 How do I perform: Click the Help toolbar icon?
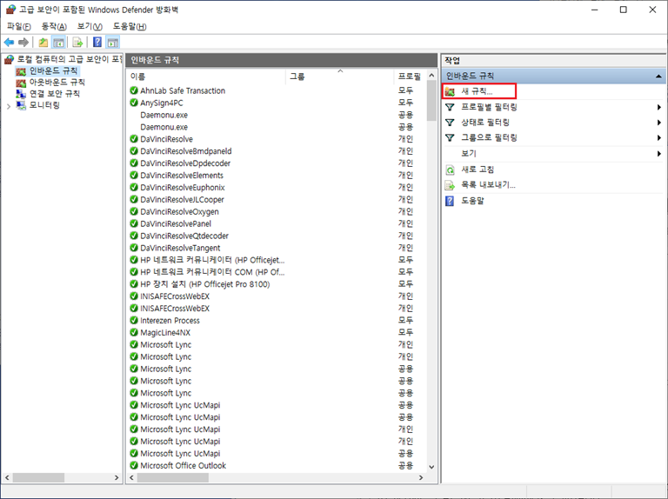[x=97, y=42]
